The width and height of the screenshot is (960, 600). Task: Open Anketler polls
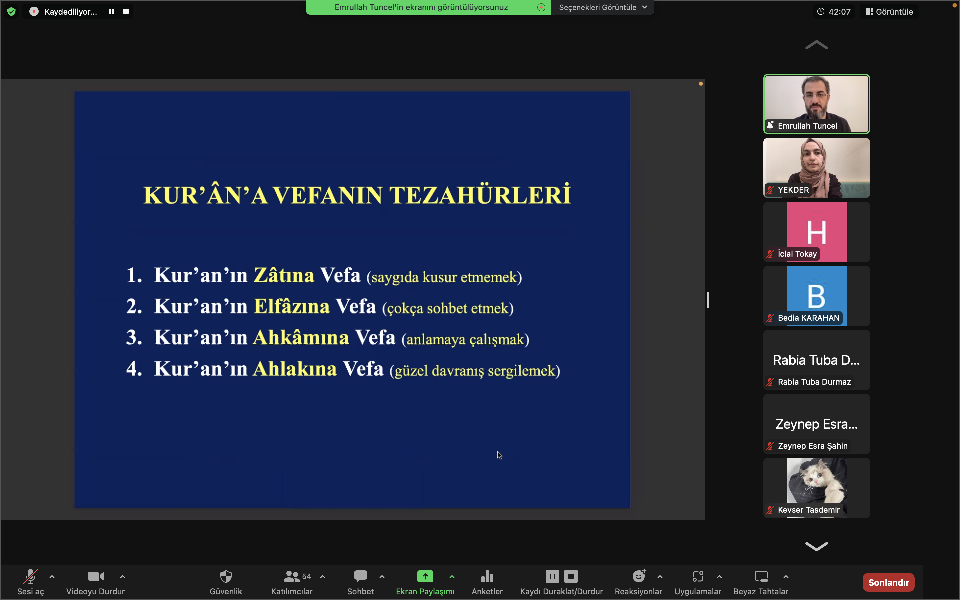(487, 582)
